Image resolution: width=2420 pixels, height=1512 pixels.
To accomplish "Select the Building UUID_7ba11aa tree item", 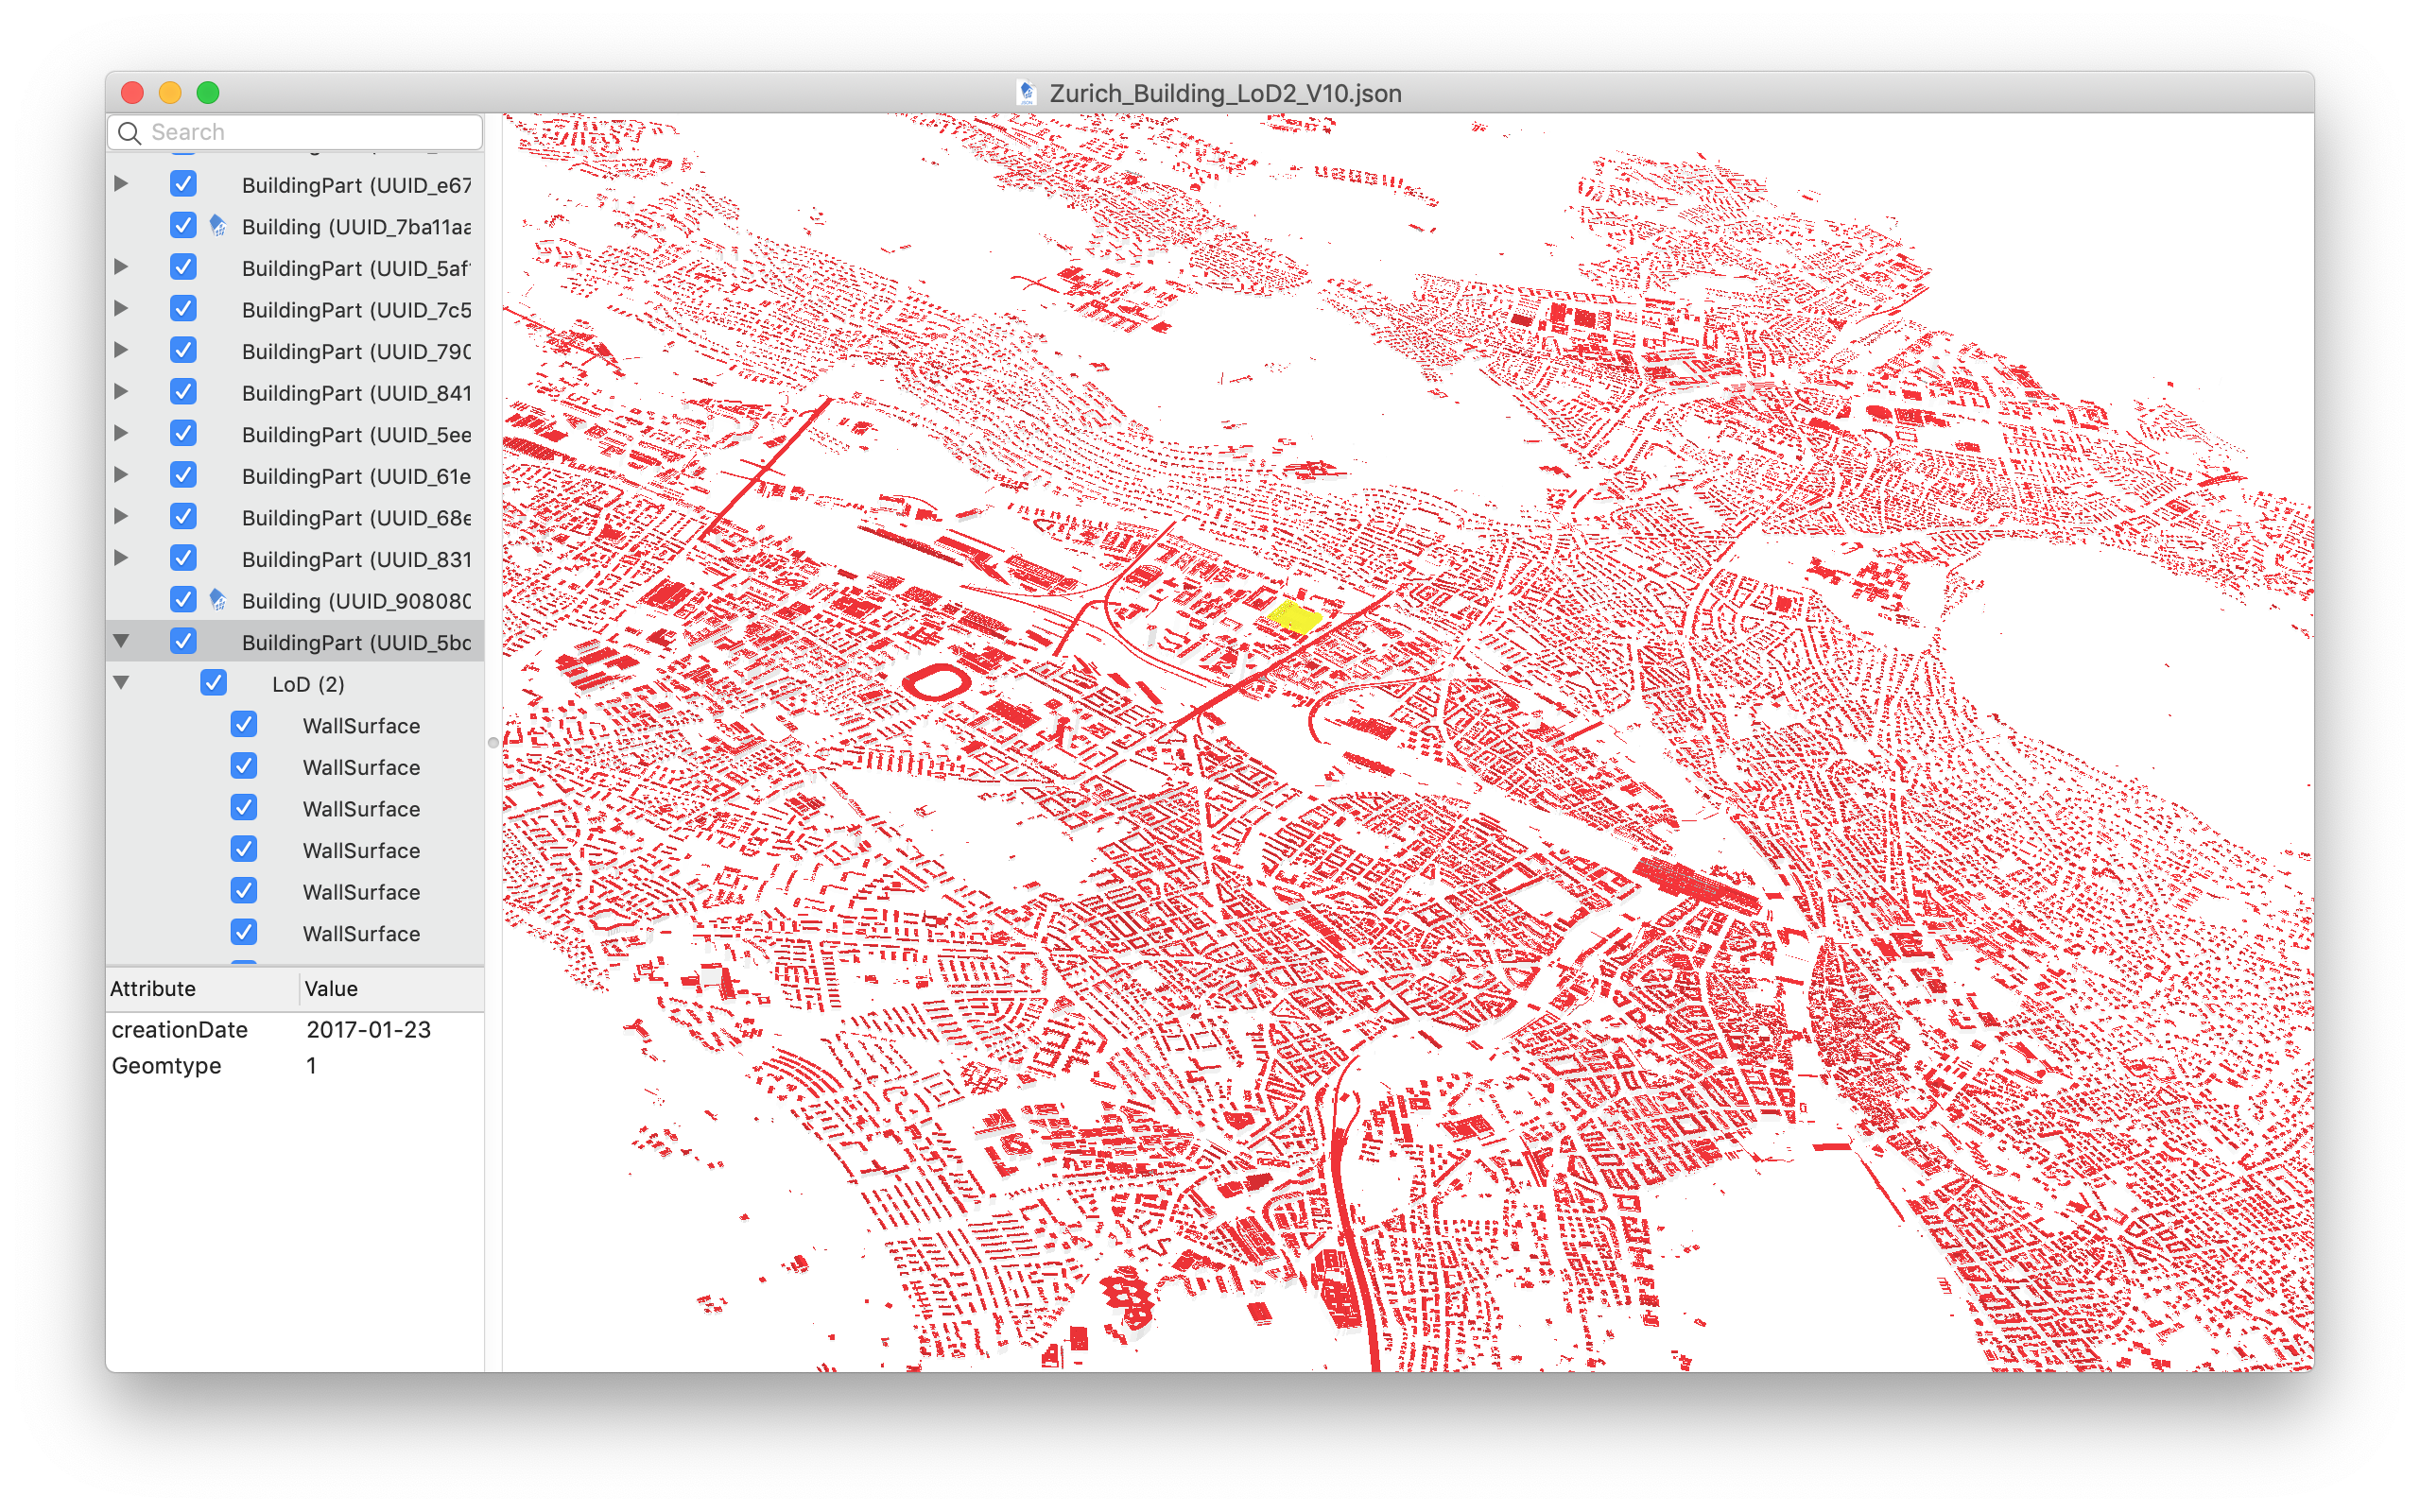I will (355, 227).
